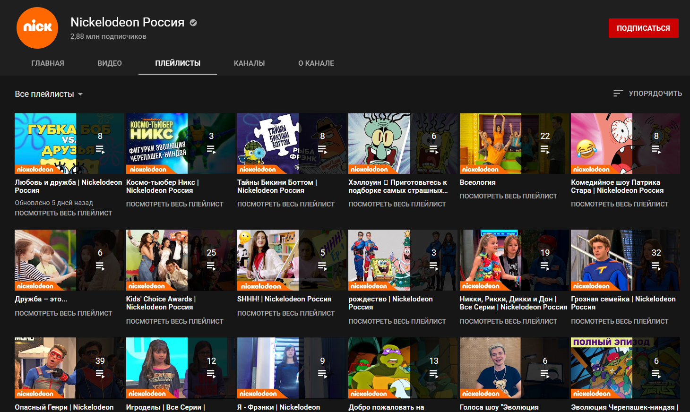This screenshot has height=412, width=690.
Task: Open the Тайны Бикини Боттом playlist title
Action: 277,186
